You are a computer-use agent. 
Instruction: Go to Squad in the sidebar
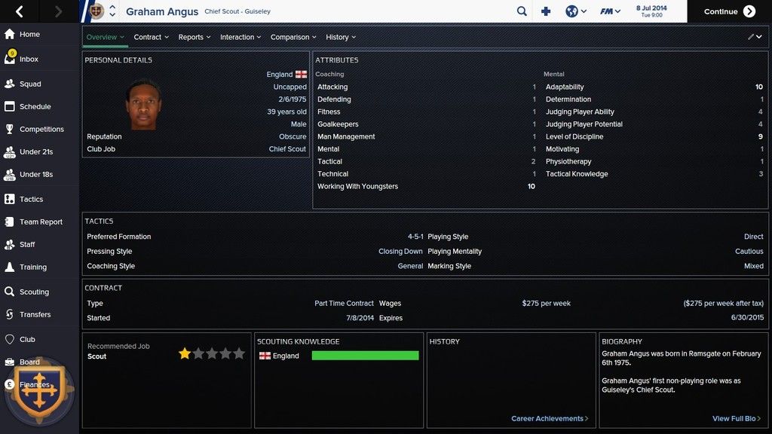pyautogui.click(x=30, y=84)
